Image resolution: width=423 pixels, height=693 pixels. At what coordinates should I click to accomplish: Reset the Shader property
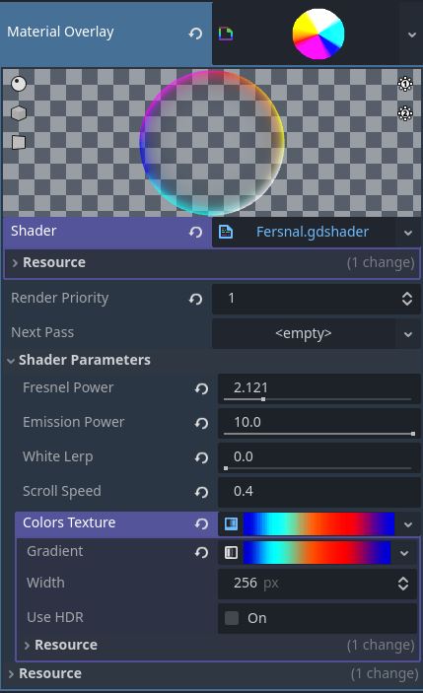pyautogui.click(x=195, y=232)
